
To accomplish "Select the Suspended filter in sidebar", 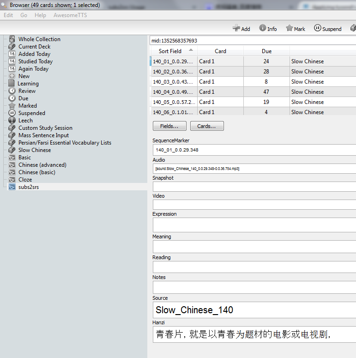I will pos(31,113).
